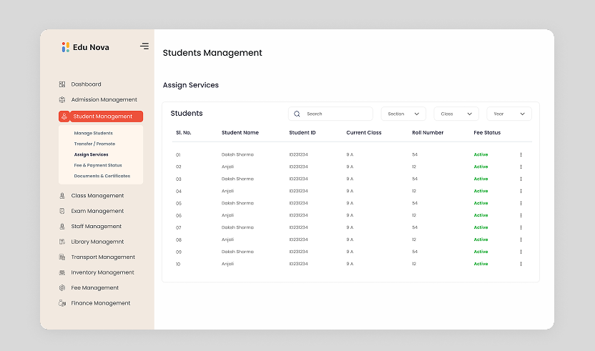This screenshot has height=351, width=595.
Task: Navigate to Transport Management
Action: point(103,257)
